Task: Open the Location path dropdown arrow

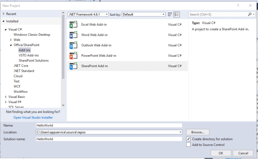Action: 180,132
